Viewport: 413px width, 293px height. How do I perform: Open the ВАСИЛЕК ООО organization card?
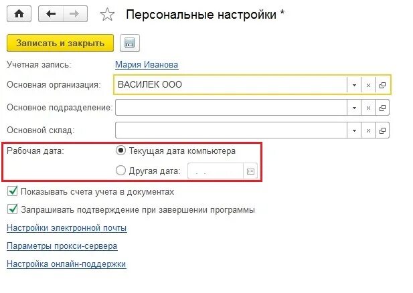382,85
